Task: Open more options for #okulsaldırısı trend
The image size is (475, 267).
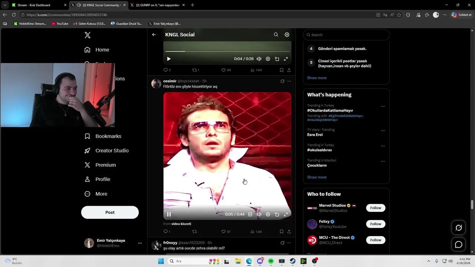Action: (x=383, y=146)
